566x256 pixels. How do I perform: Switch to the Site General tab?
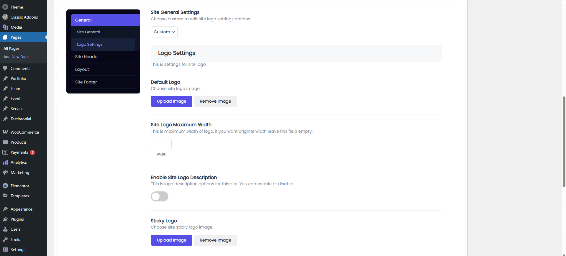coord(88,32)
